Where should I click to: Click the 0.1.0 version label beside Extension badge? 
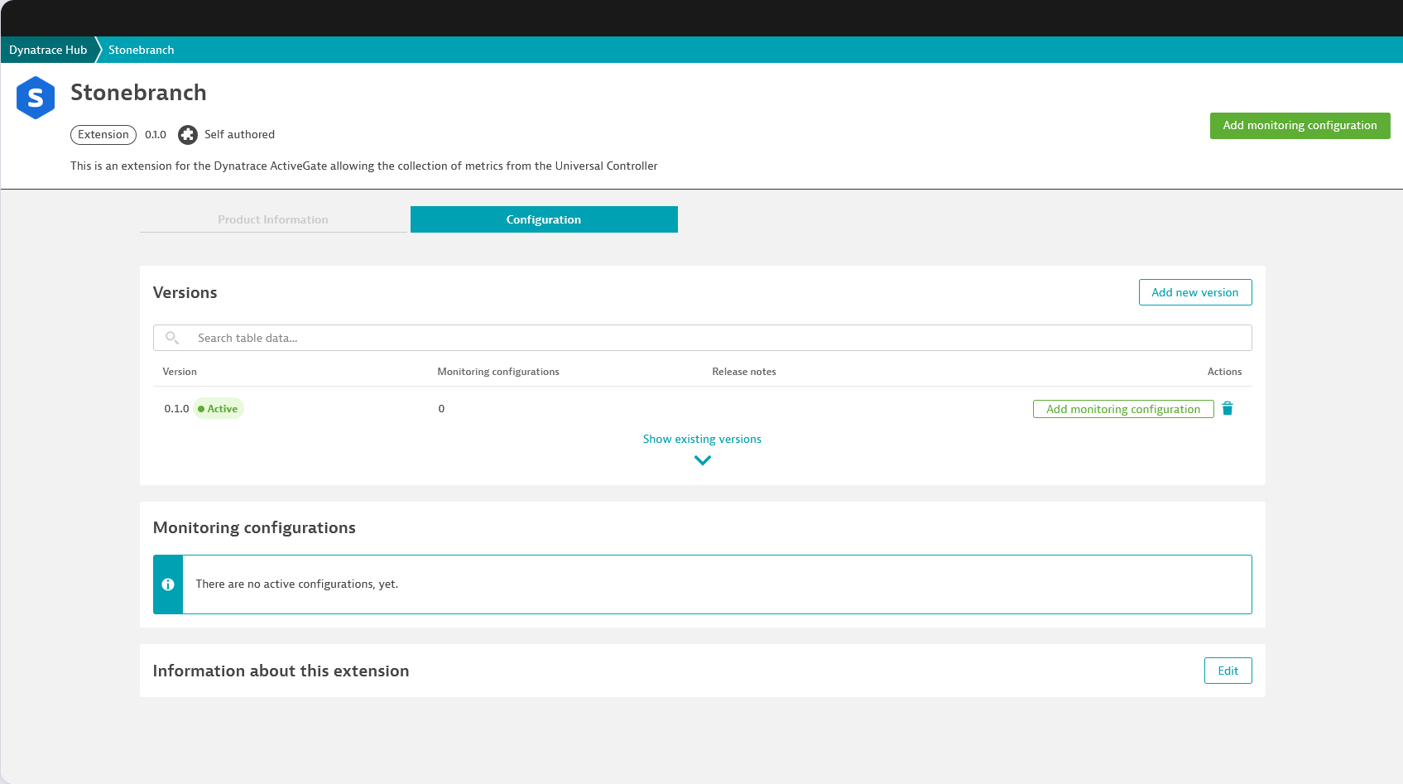click(x=156, y=134)
